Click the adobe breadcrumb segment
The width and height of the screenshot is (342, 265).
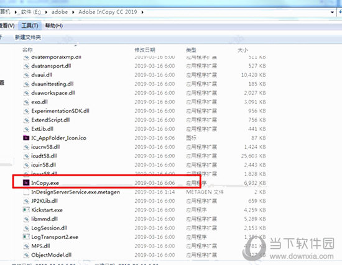point(60,12)
